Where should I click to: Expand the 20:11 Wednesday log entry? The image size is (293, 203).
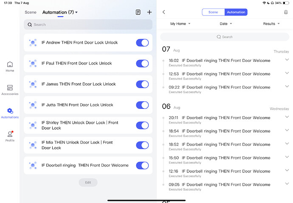point(287,117)
